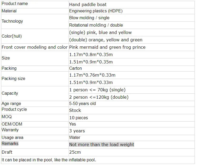Click the "2 person <=120kg (double)" capacity
214x165 pixels.
(x=99, y=97)
